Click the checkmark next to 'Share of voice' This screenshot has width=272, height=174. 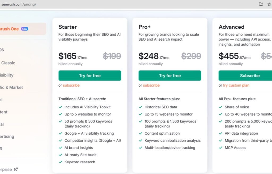pyautogui.click(x=220, y=107)
